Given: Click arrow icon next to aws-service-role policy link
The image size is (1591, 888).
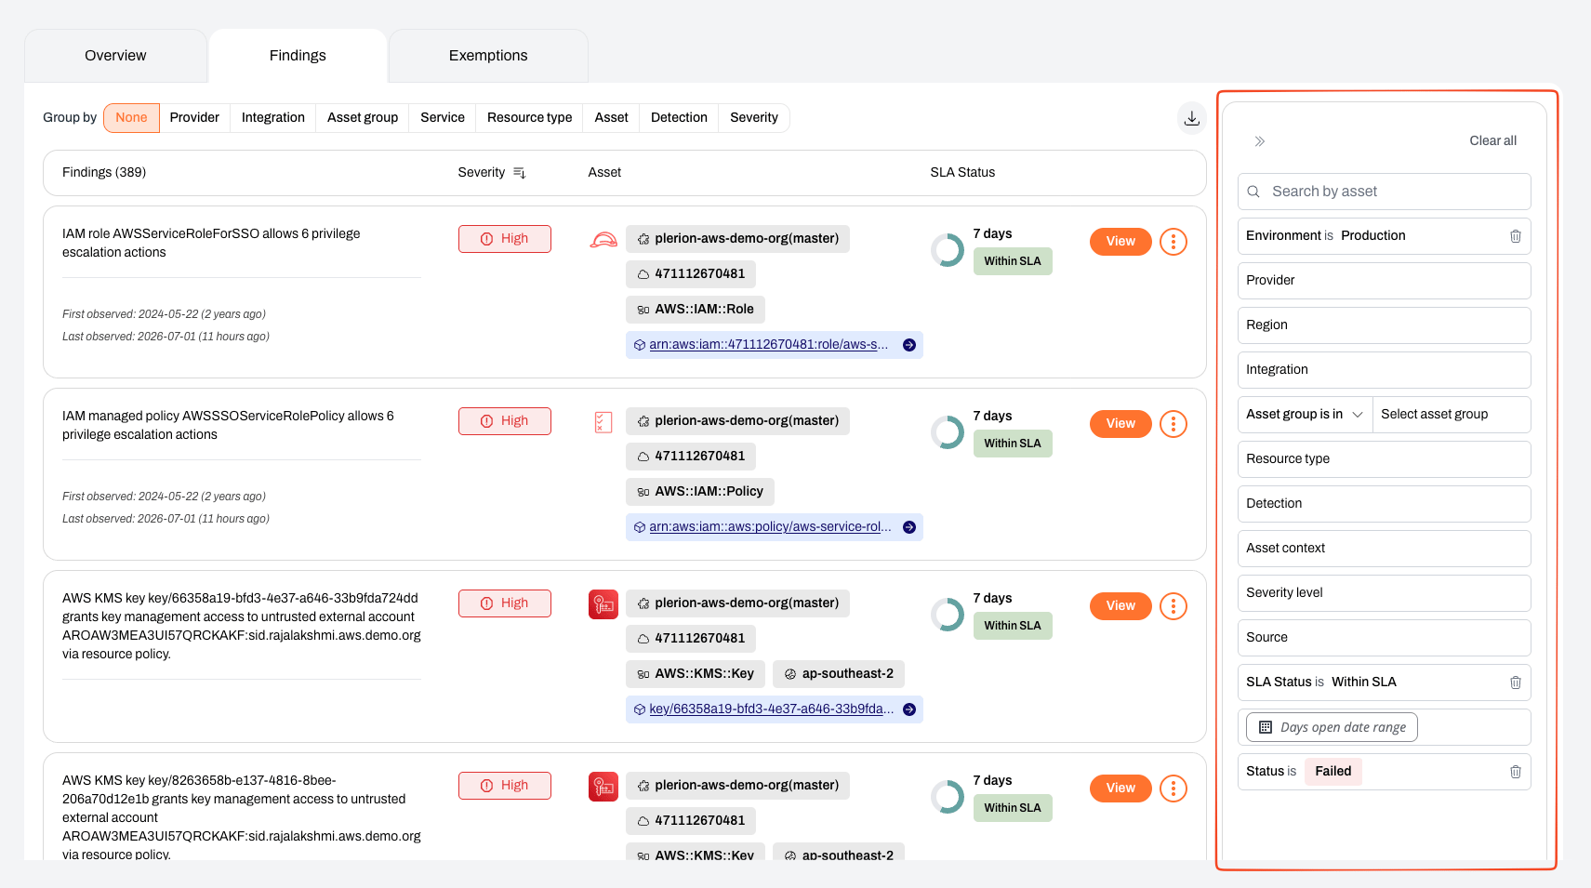Looking at the screenshot, I should (909, 527).
